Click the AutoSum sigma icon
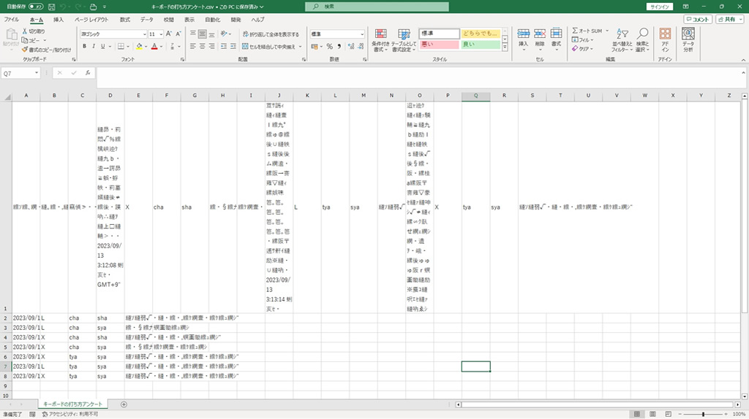The image size is (749, 419). tap(574, 31)
